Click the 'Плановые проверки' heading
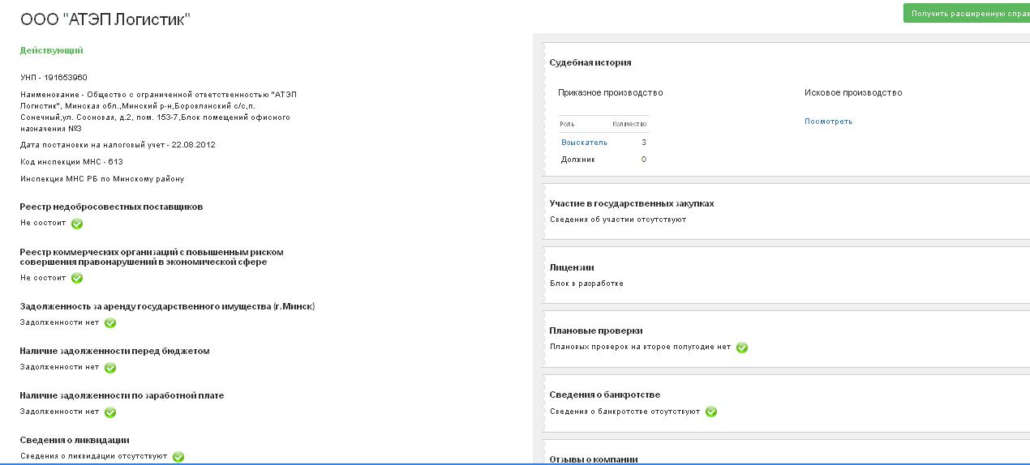Screen dimensions: 1030x465 (596, 331)
